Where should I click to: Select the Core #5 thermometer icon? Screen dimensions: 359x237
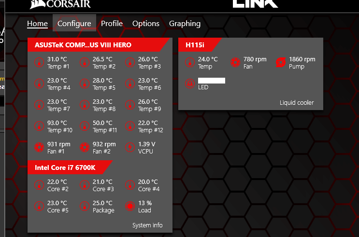[x=39, y=206]
